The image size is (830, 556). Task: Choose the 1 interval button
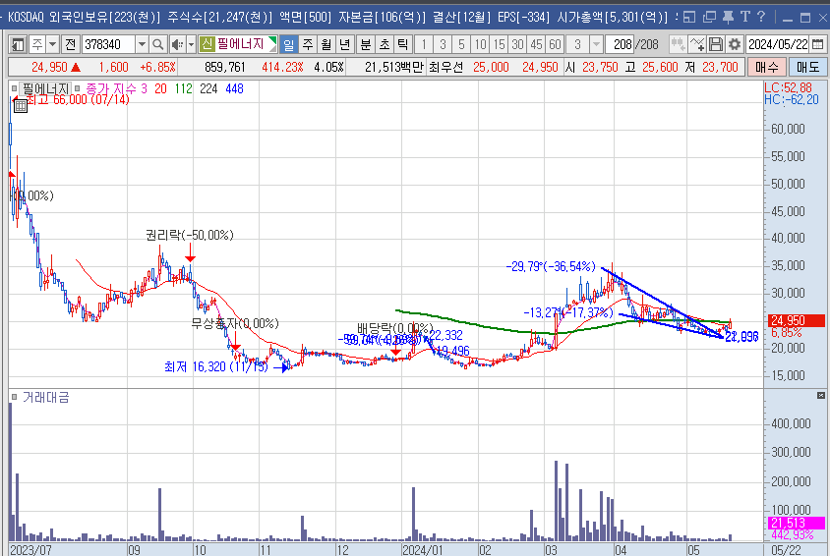[x=424, y=44]
